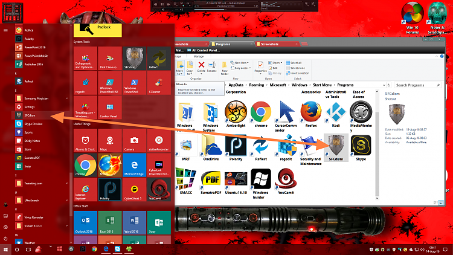
Task: Open the Maps tile
Action: point(110,141)
